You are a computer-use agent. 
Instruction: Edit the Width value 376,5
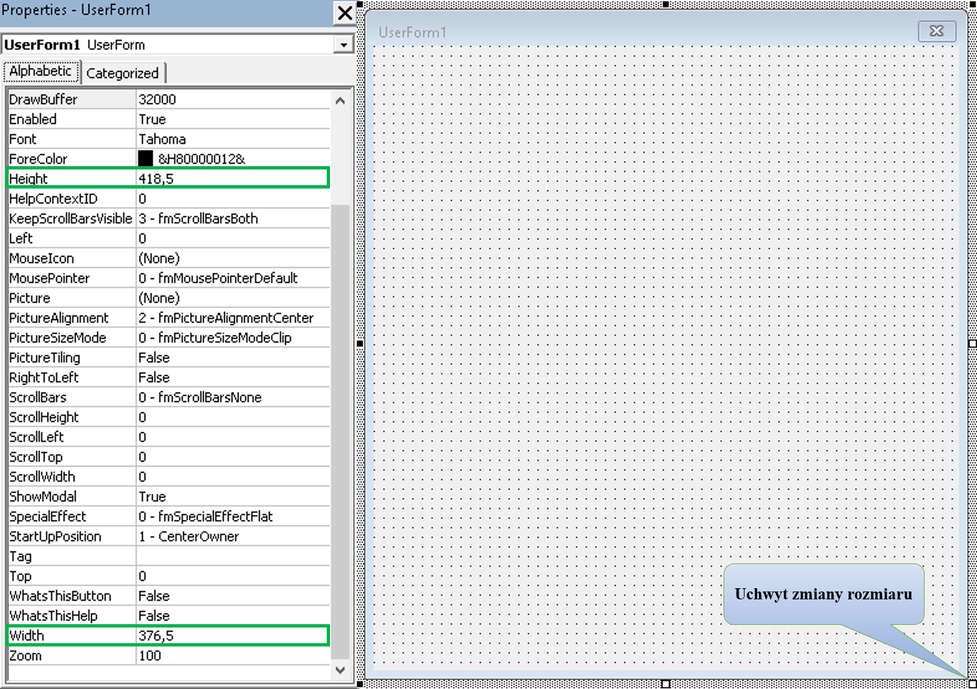(232, 635)
